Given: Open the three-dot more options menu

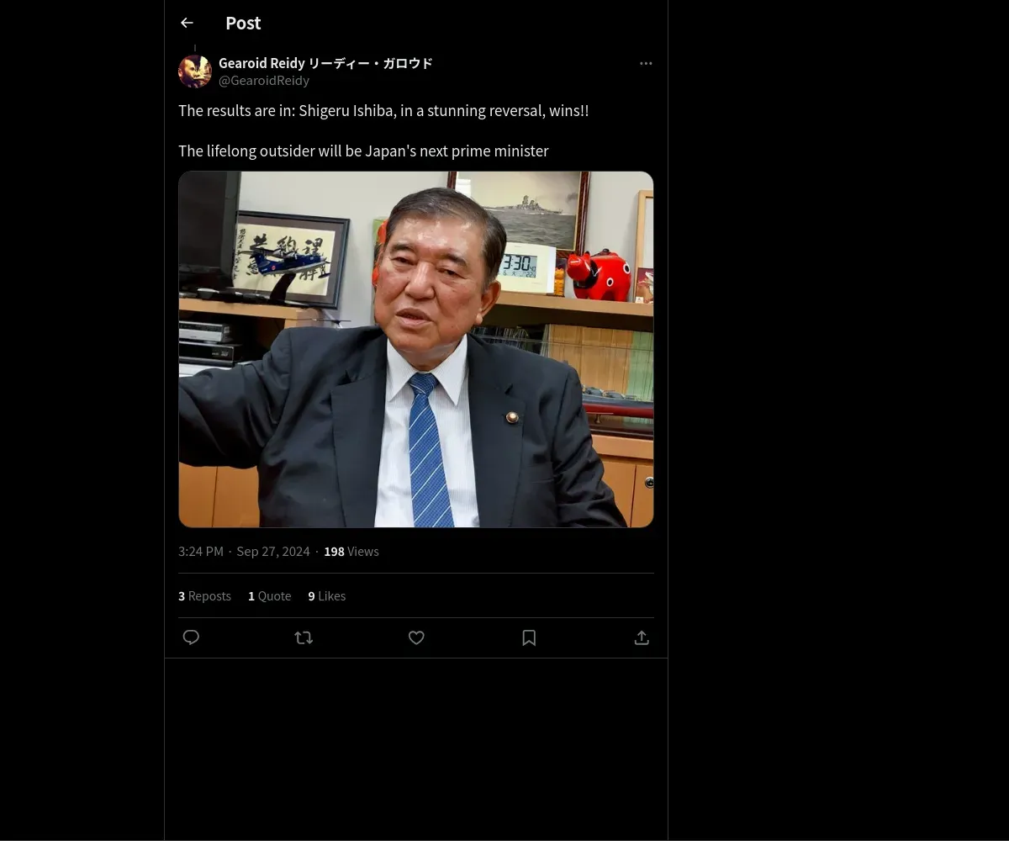Looking at the screenshot, I should click(x=646, y=64).
